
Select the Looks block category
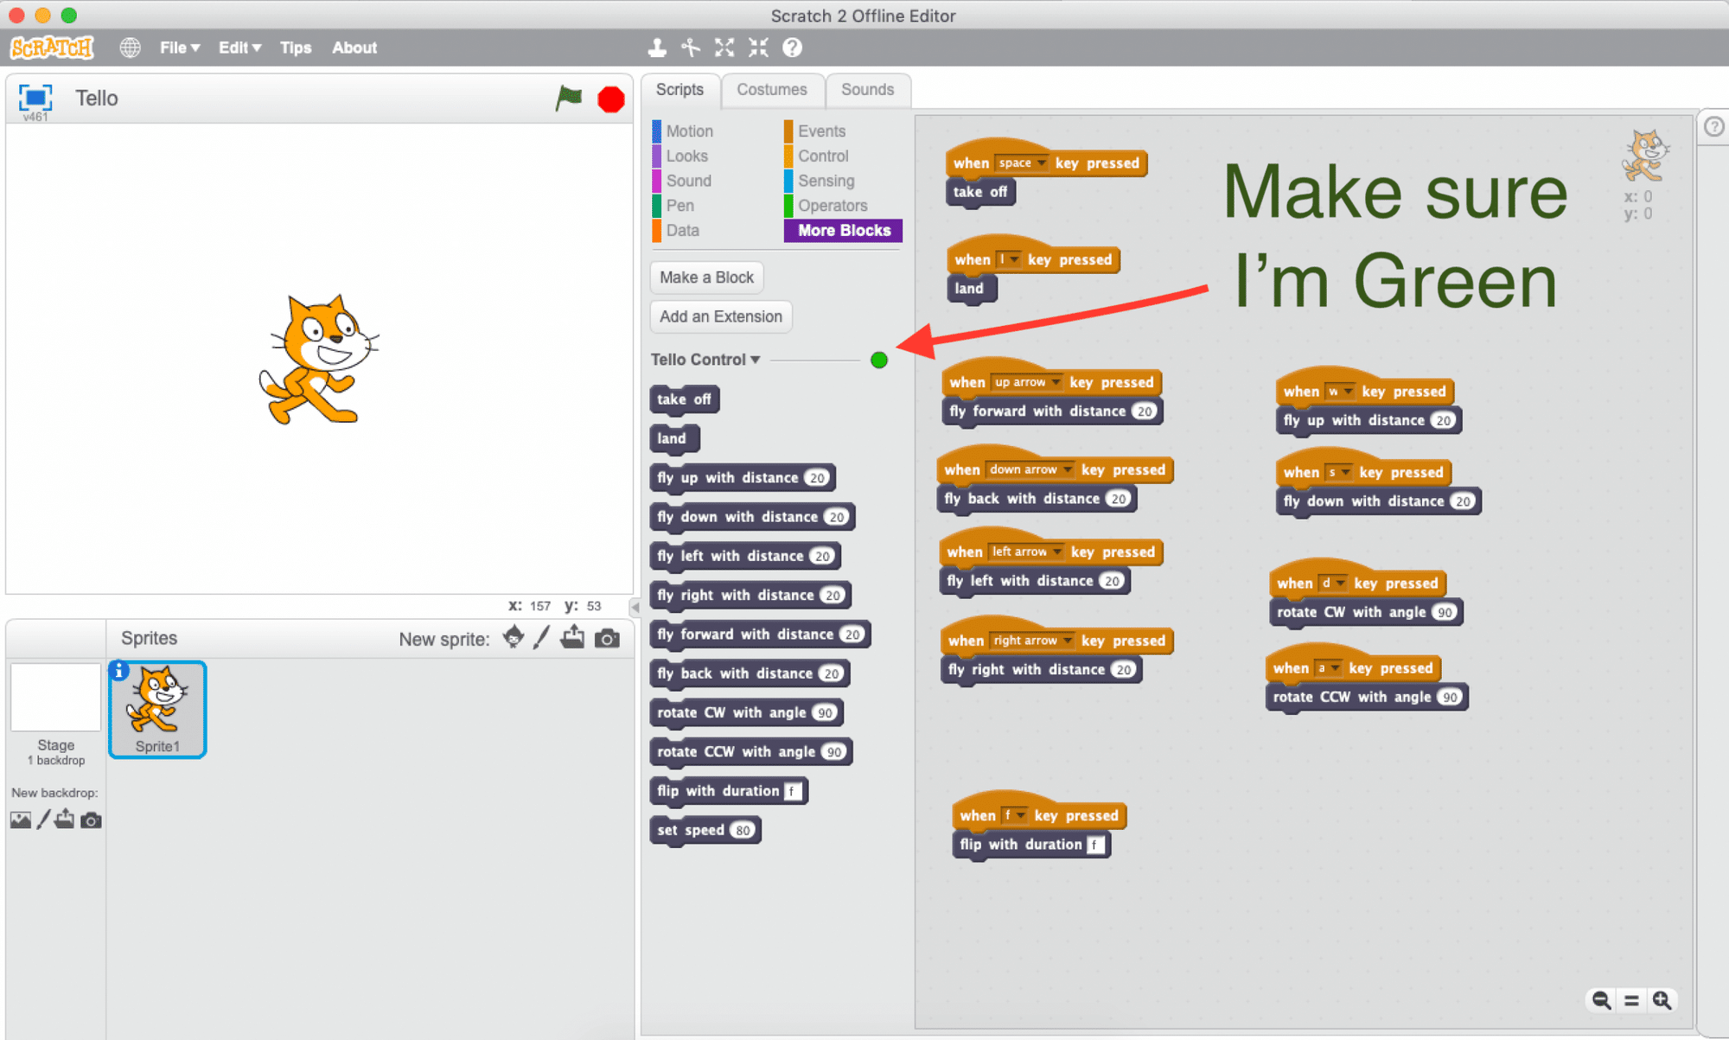pyautogui.click(x=686, y=156)
